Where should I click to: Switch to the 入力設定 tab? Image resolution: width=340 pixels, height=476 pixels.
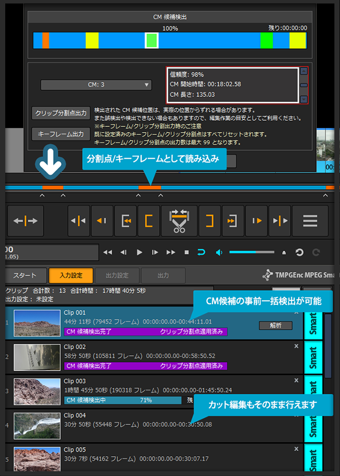[x=71, y=275]
